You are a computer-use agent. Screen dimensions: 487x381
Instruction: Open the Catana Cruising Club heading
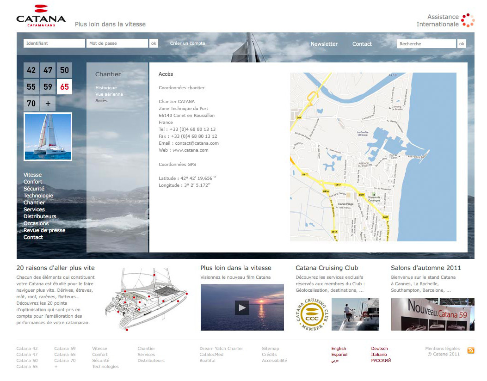coord(327,268)
